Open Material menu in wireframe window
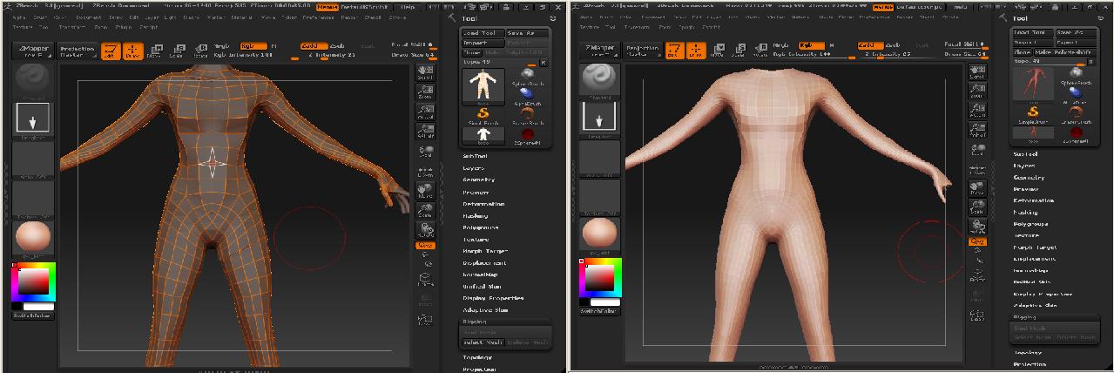1114x373 pixels. pos(242,17)
